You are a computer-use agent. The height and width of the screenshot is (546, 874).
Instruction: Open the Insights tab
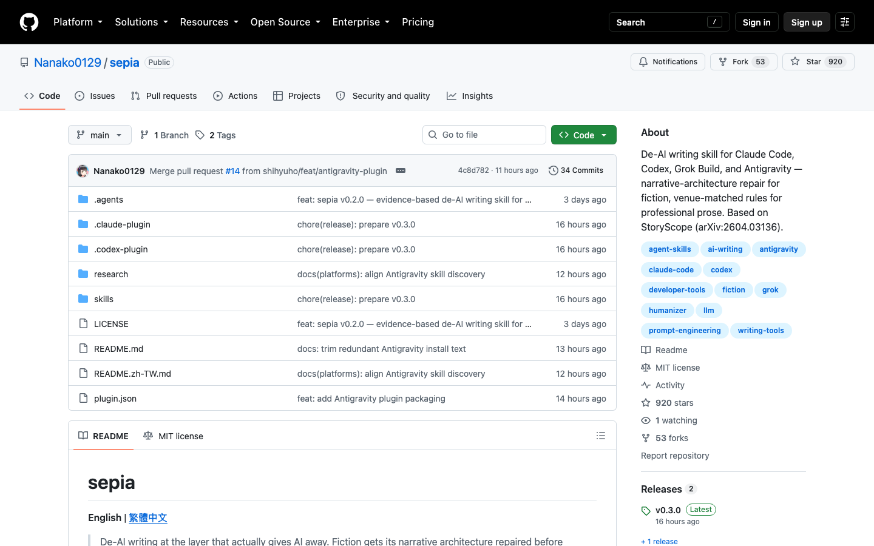point(470,96)
